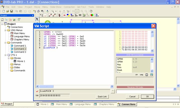Click the up-arrow button beside command line field
The image size is (180, 108).
pyautogui.click(x=113, y=91)
